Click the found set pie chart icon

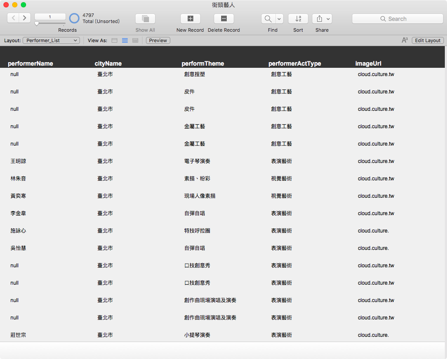[74, 18]
